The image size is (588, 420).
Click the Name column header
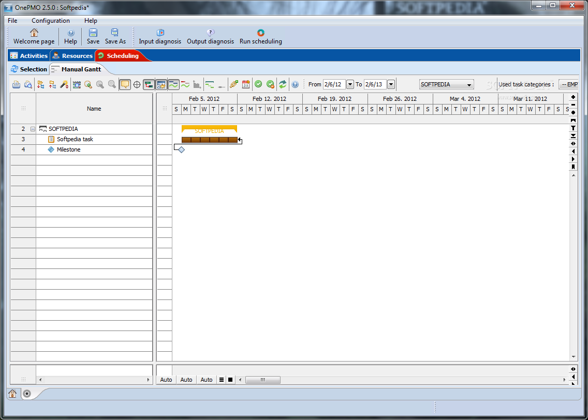(94, 109)
